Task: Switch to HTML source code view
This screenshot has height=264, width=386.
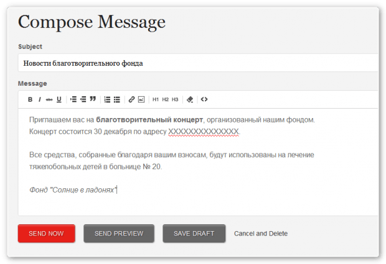Action: coord(204,99)
